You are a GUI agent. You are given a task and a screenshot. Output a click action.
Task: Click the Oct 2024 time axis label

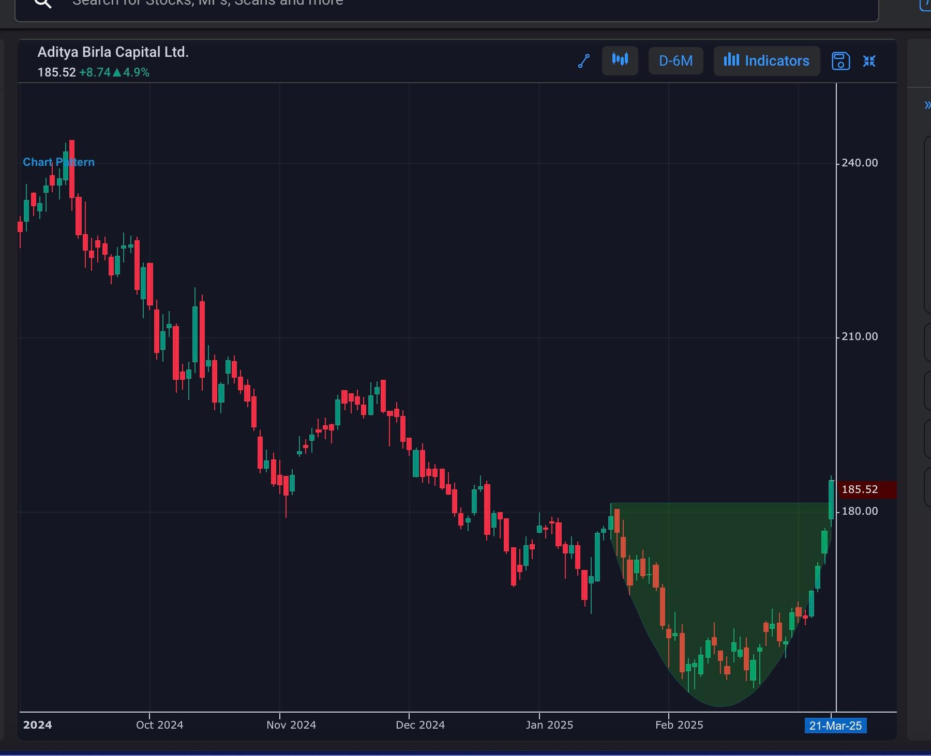click(159, 725)
